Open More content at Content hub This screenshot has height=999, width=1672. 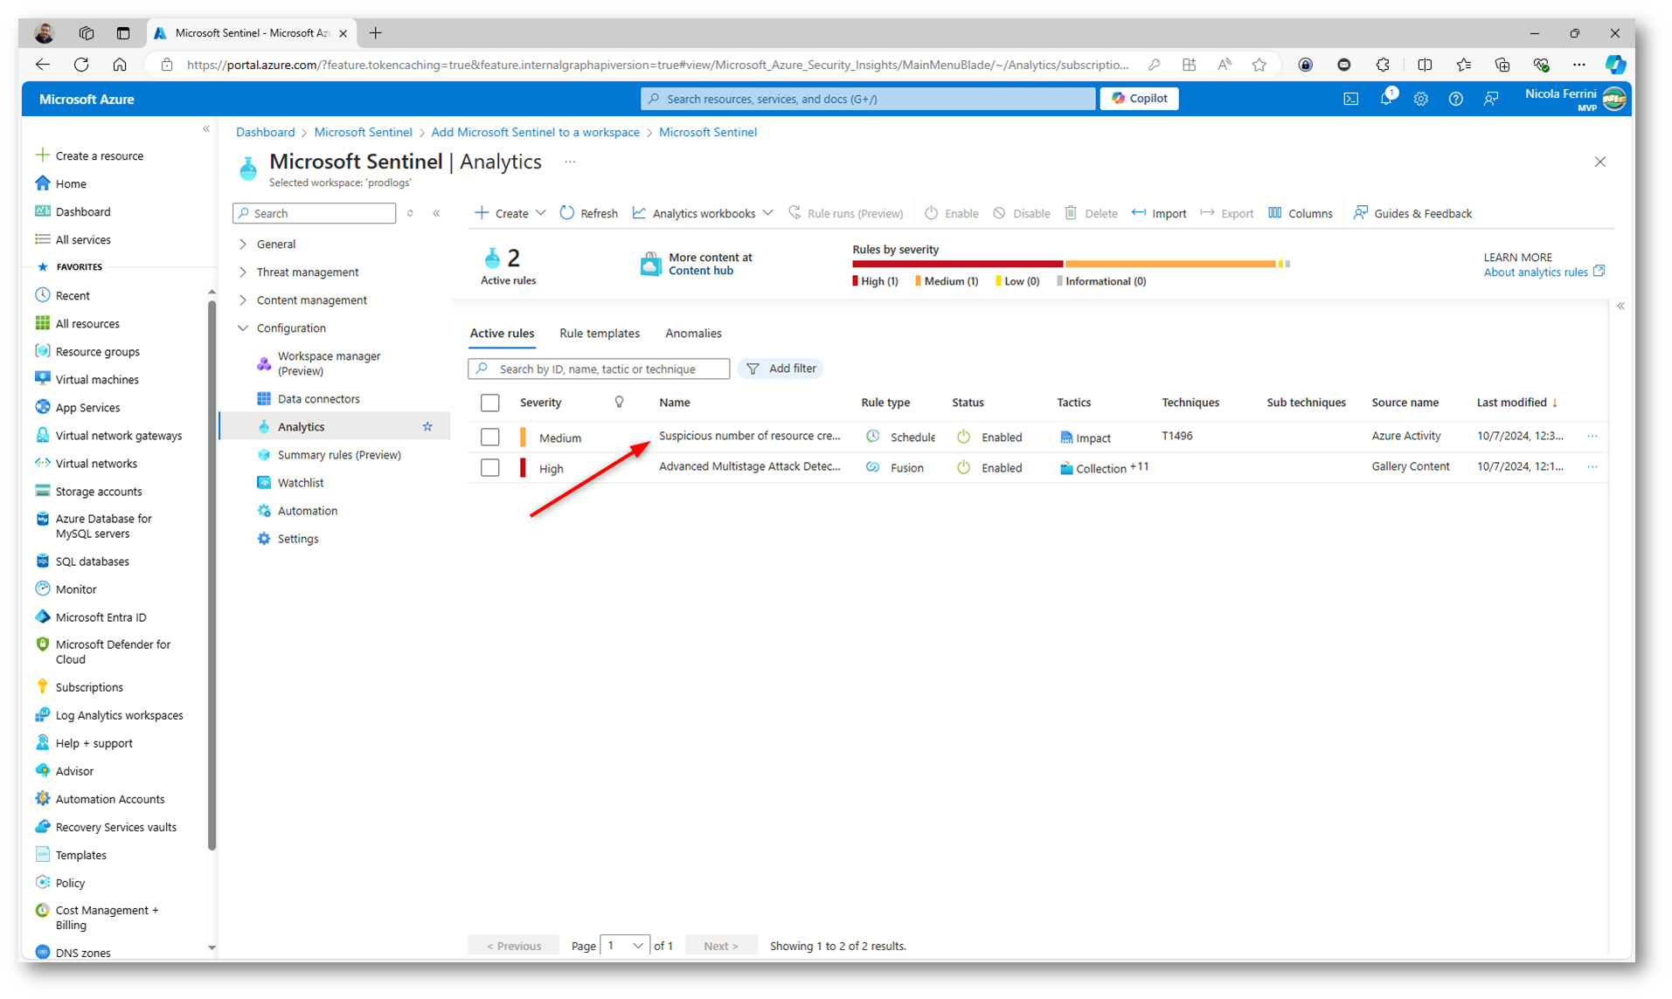697,264
